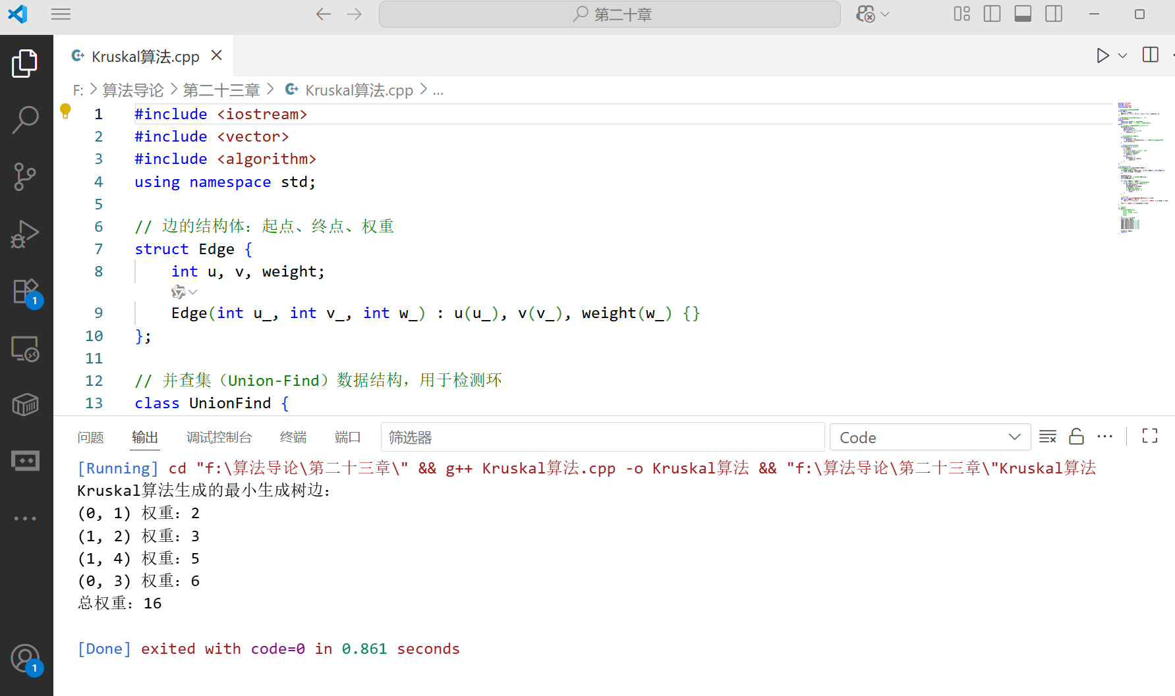Open the container tools view icon
Image resolution: width=1175 pixels, height=696 pixels.
[x=25, y=404]
